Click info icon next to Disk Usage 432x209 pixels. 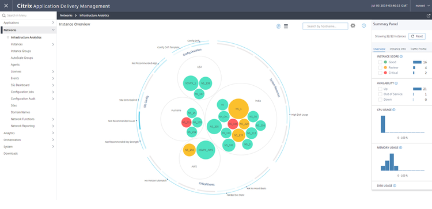(395, 185)
